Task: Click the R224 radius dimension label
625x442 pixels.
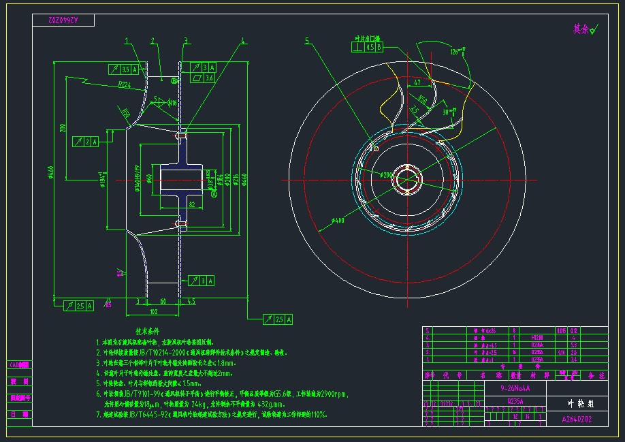Action: 124,85
